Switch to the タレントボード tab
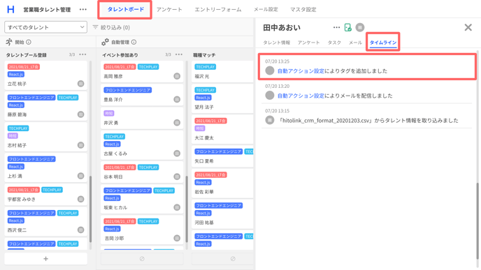The height and width of the screenshot is (270, 481). click(x=125, y=10)
